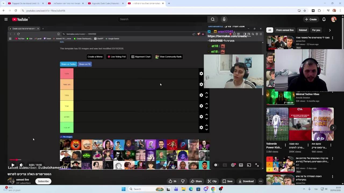Play the video with the play button

13,165
